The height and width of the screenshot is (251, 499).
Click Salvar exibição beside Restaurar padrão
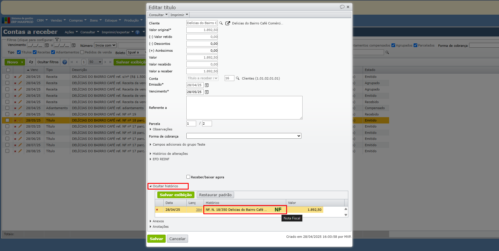(176, 195)
